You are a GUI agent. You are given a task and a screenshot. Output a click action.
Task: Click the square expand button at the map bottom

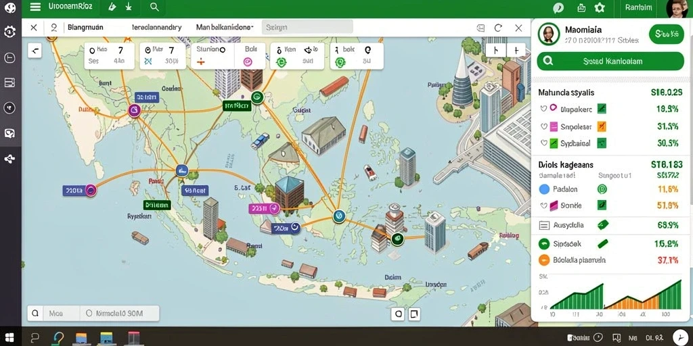pyautogui.click(x=414, y=314)
